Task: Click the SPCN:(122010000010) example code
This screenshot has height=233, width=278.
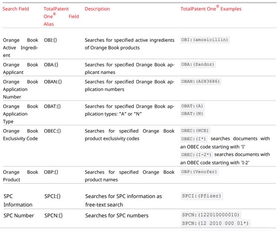Action: click(211, 215)
